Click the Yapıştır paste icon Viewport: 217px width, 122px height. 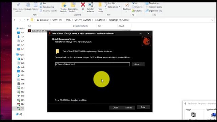pyautogui.click(x=35, y=5)
